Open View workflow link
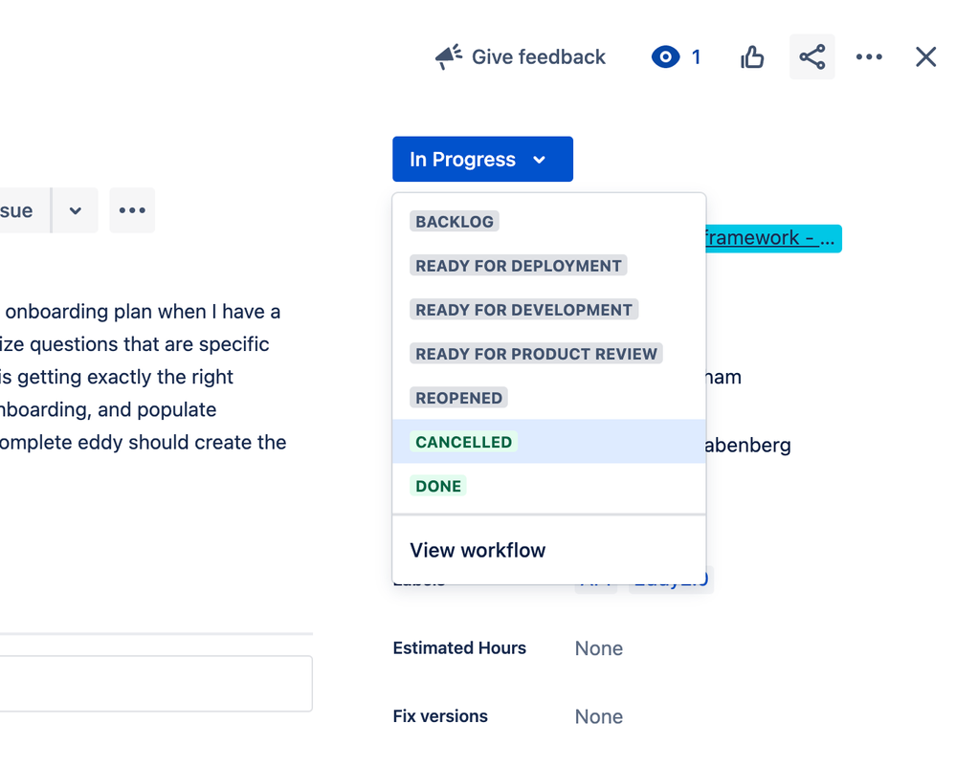The height and width of the screenshot is (766, 956). tap(478, 551)
